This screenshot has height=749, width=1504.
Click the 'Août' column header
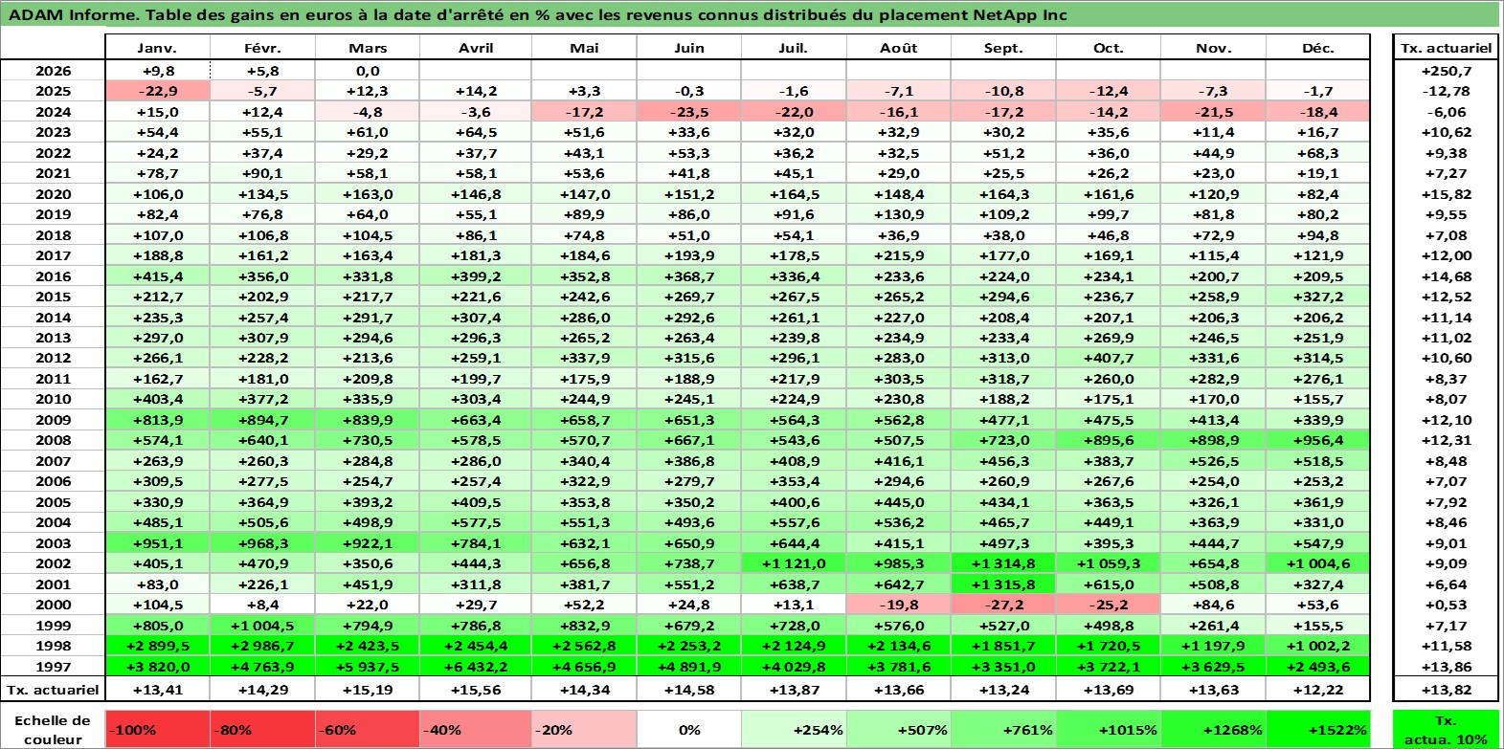(x=899, y=48)
